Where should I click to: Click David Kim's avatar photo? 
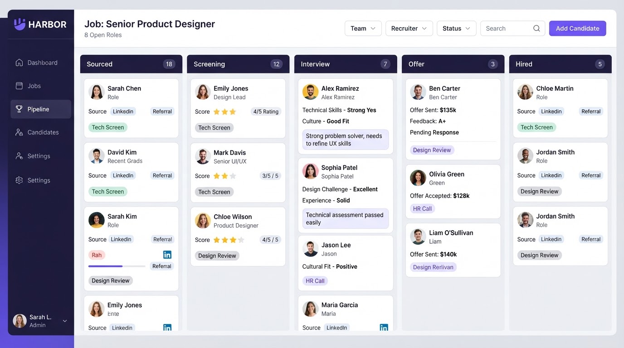[96, 156]
